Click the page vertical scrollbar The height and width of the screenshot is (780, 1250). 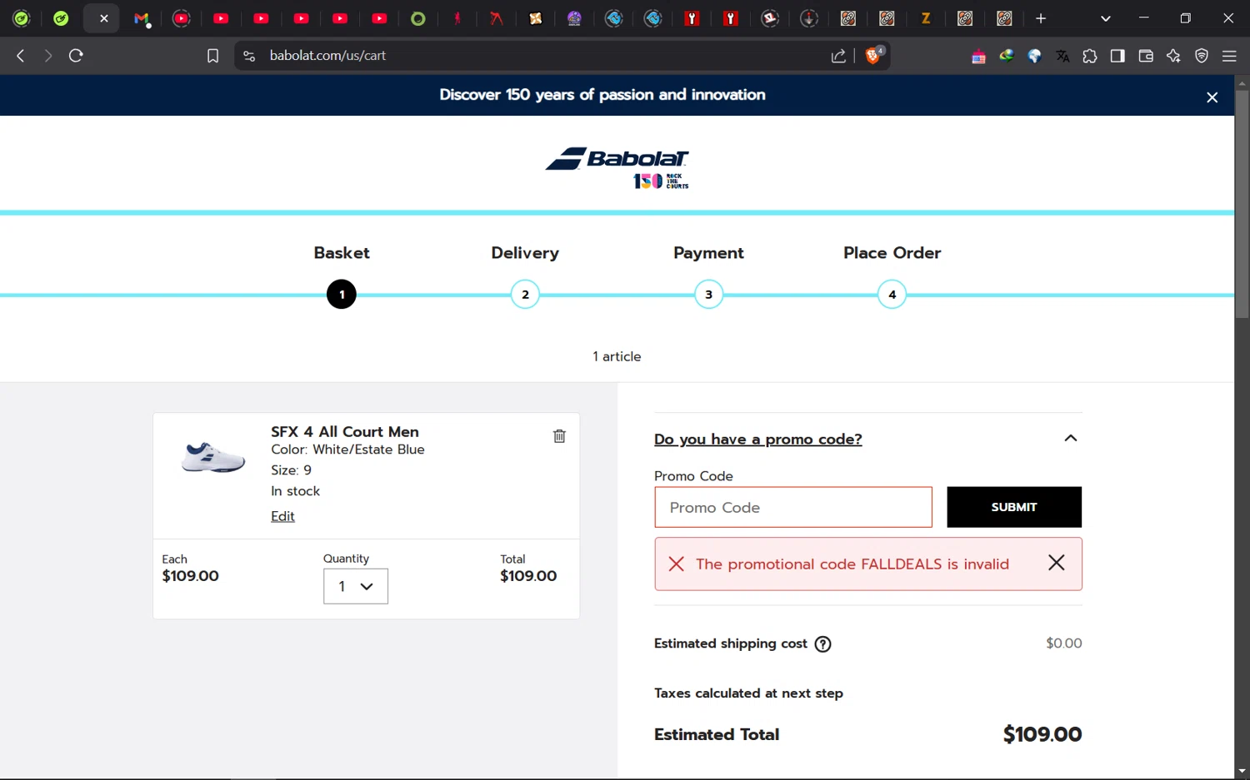point(1242,204)
